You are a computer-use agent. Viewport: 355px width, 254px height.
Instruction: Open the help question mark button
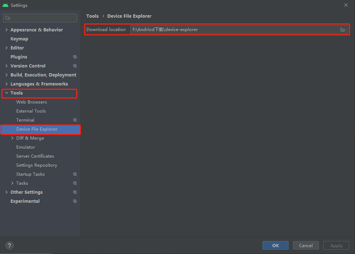coord(9,245)
